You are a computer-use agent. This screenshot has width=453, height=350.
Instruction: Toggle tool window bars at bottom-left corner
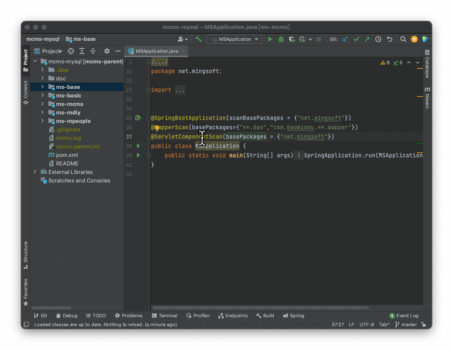26,324
